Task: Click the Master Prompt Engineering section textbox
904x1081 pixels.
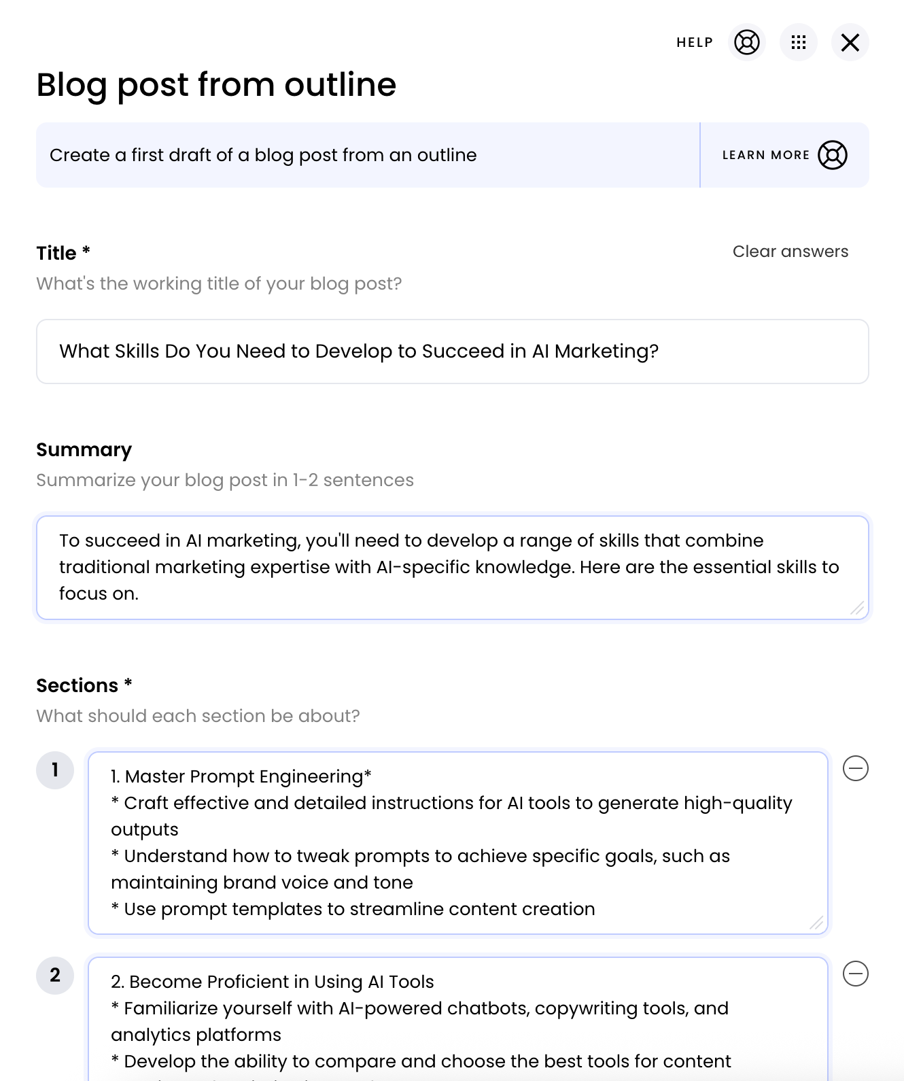Action: click(x=457, y=842)
